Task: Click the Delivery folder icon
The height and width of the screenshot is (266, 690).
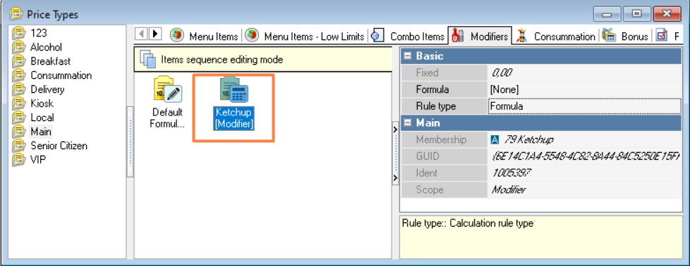Action: tap(19, 89)
